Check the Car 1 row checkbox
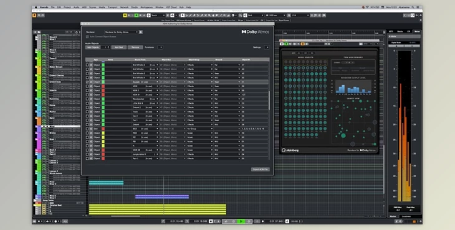Screen dimensions: 455x230 (x=87, y=121)
